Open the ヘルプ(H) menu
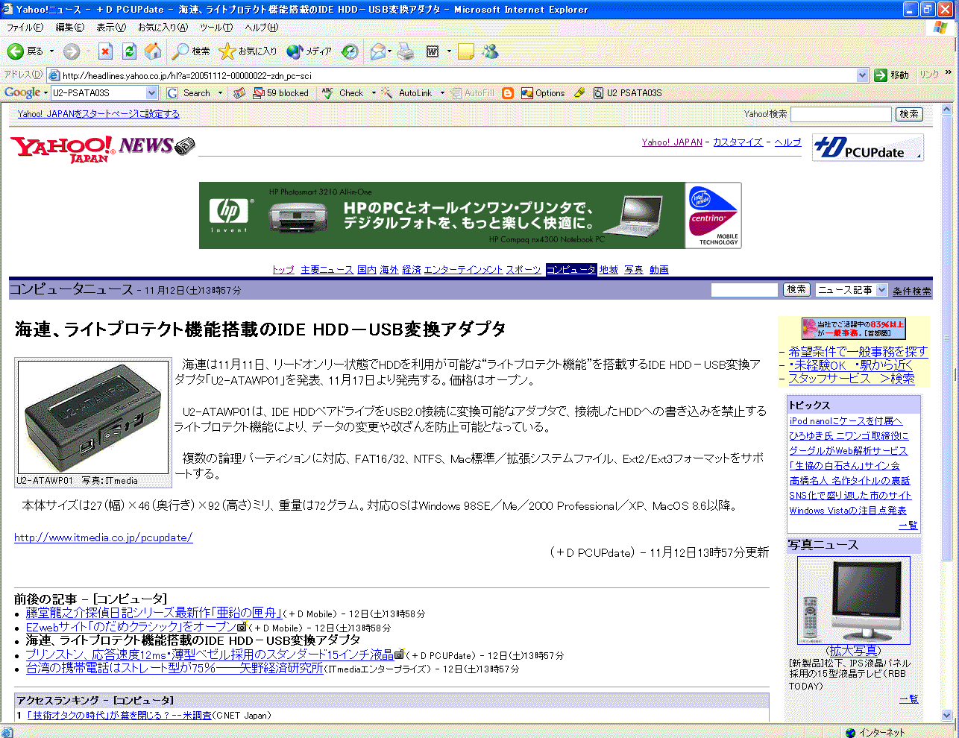This screenshot has width=959, height=738. point(262,28)
